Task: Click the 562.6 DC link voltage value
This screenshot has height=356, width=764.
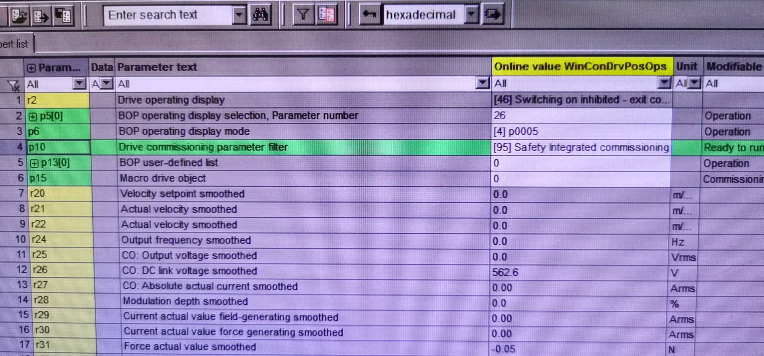Action: 505,272
